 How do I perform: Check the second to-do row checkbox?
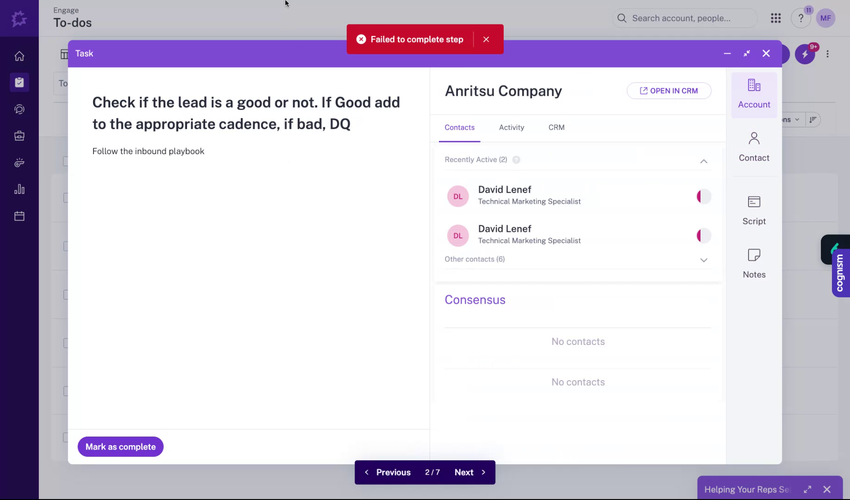point(65,198)
